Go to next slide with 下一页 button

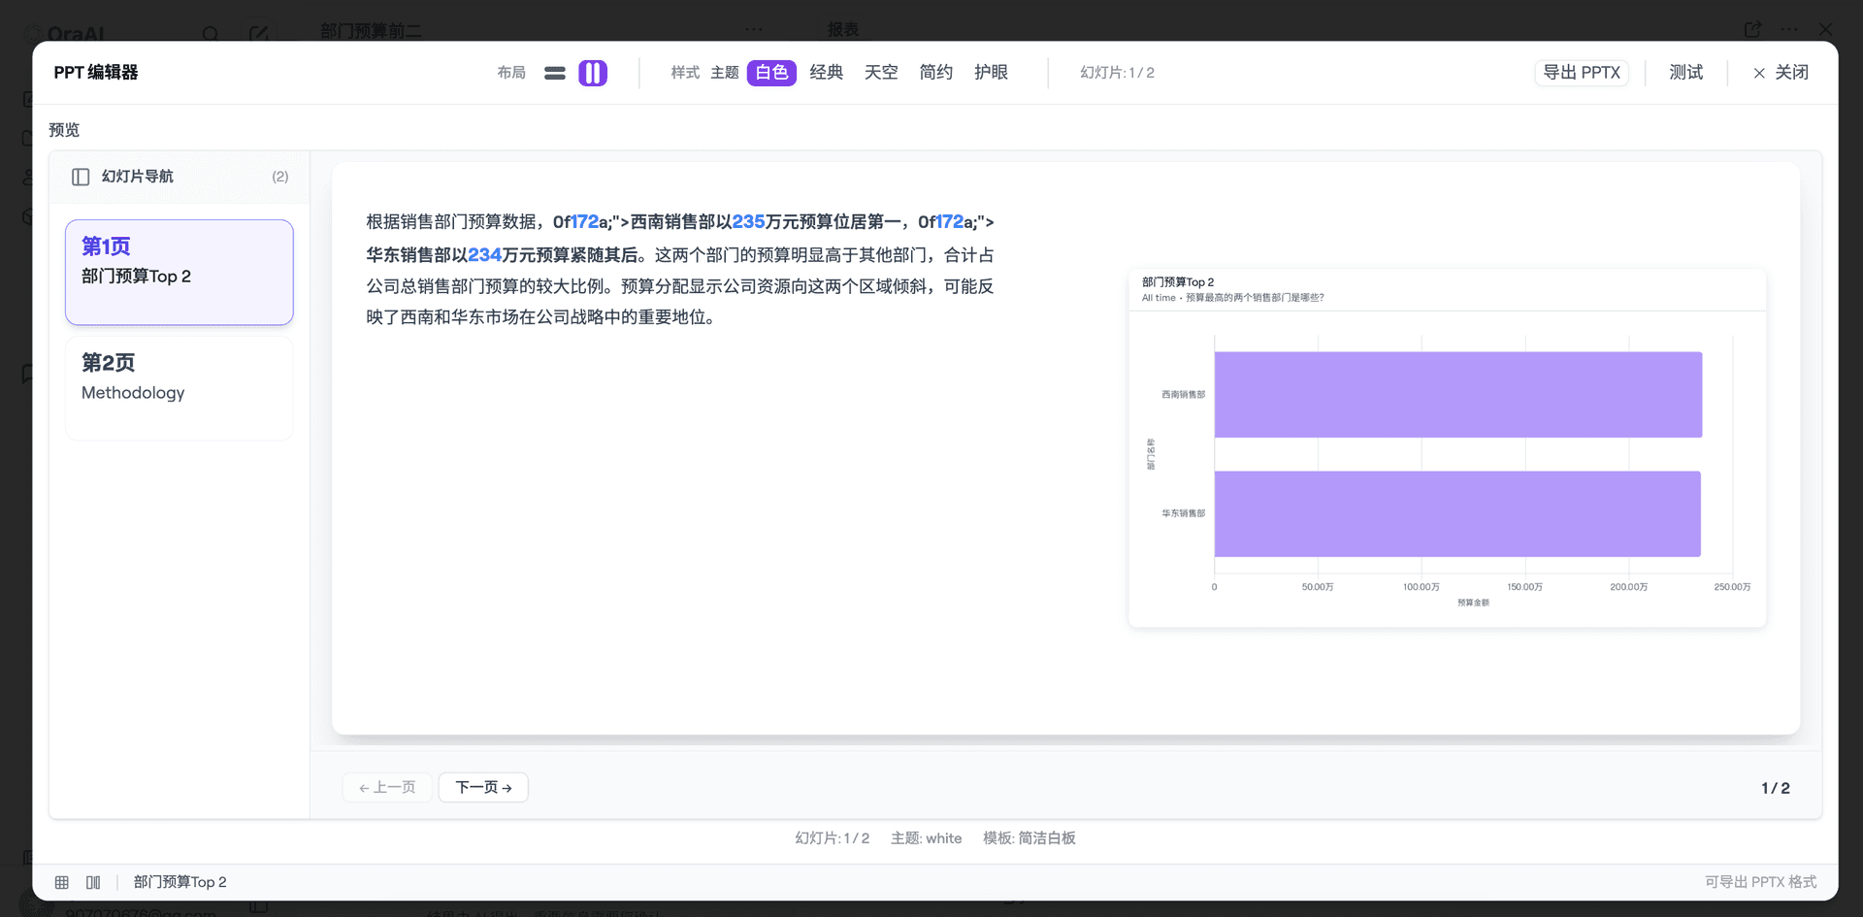point(482,787)
